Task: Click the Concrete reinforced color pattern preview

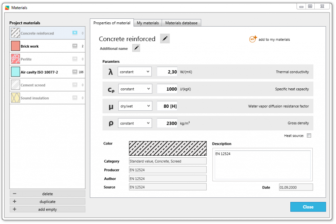Action: (x=168, y=148)
